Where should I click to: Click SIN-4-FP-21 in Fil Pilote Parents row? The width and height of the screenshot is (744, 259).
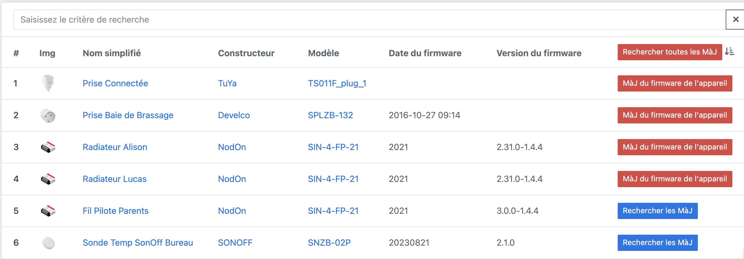[333, 211]
